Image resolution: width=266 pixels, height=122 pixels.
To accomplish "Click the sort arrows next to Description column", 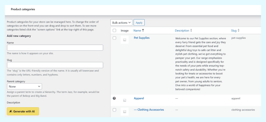I will pos(191,30).
